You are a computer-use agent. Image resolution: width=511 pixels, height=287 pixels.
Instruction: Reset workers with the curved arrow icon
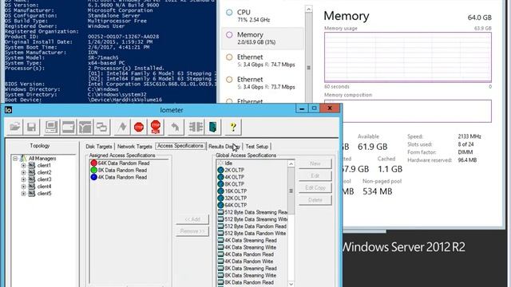(176, 127)
